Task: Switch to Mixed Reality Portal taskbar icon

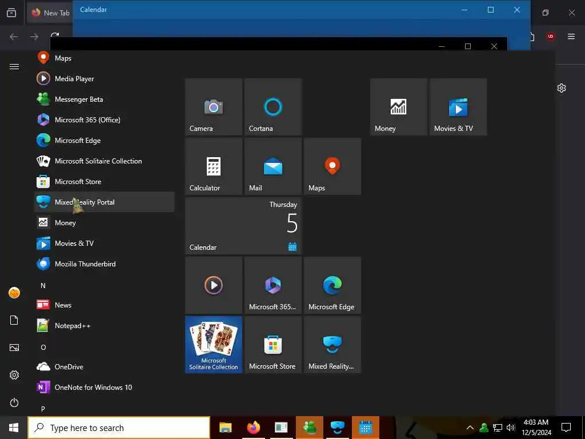Action: (338, 428)
